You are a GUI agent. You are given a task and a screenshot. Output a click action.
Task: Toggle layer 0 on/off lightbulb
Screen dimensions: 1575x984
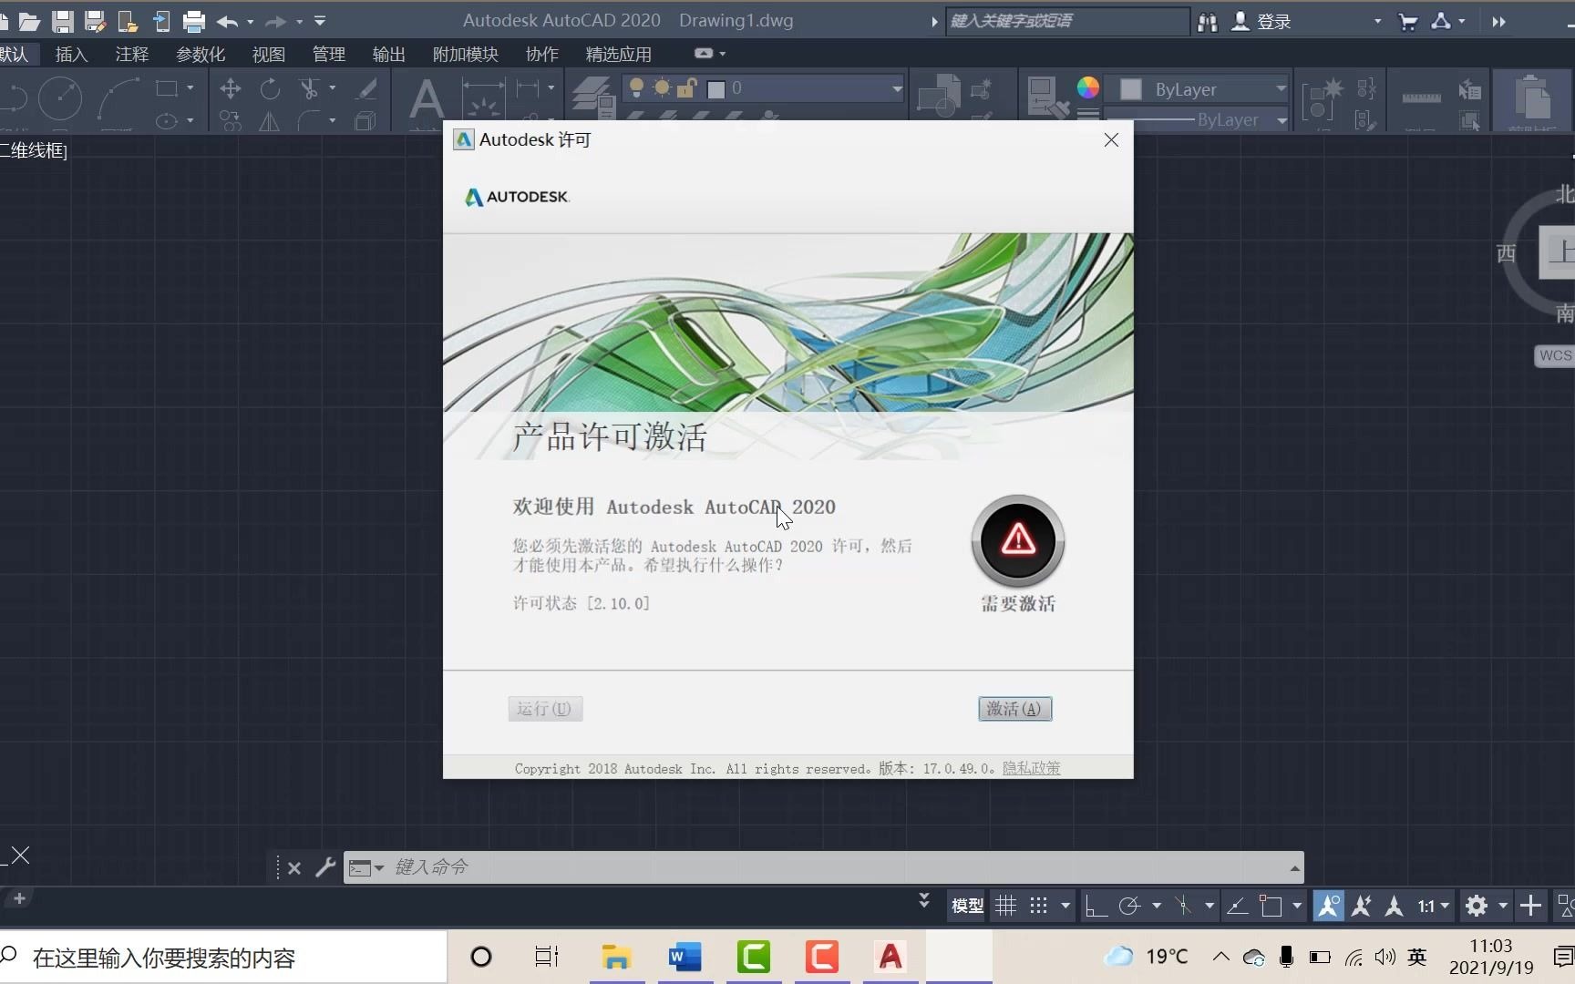tap(636, 88)
